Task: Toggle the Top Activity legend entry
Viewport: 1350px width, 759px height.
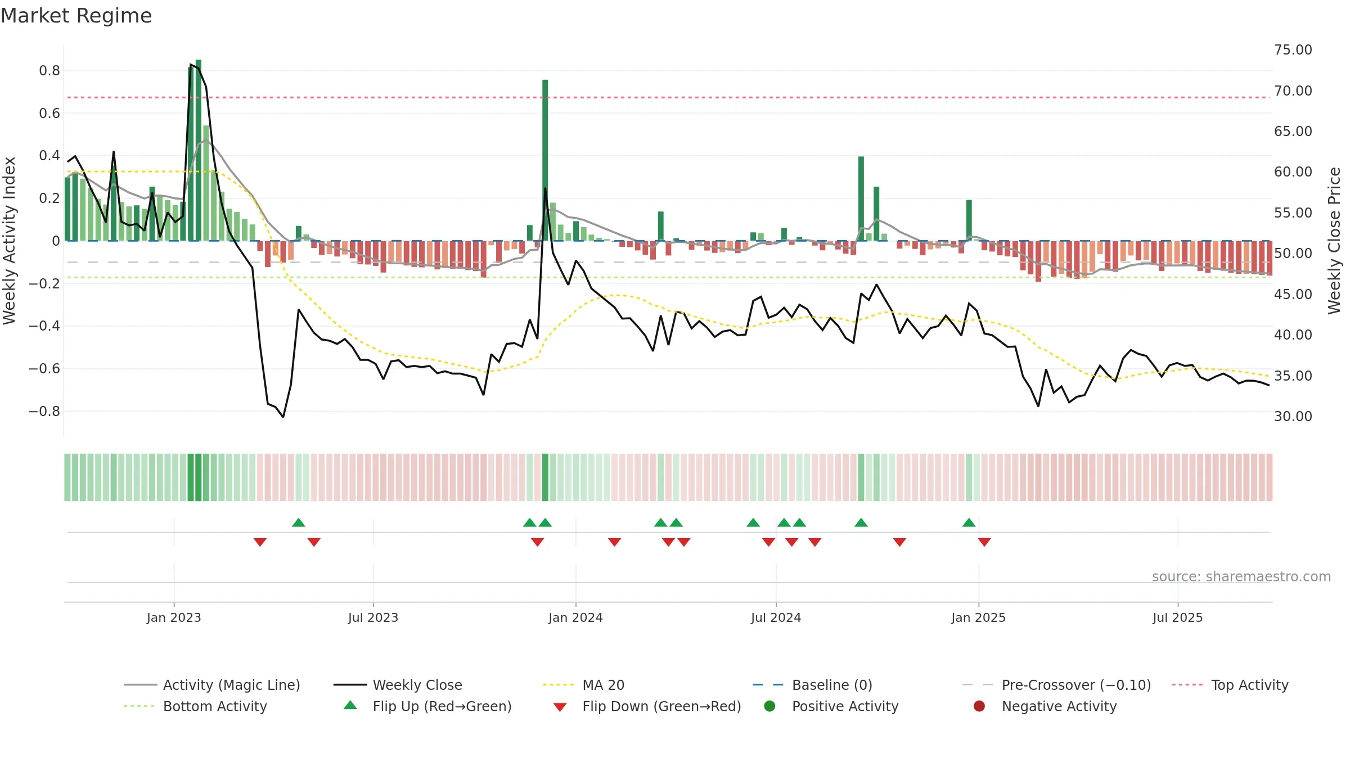Action: pyautogui.click(x=1230, y=685)
